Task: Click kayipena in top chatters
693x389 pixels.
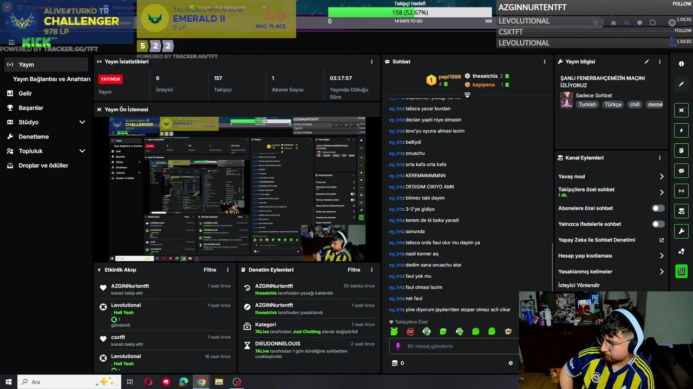Action: tap(483, 85)
